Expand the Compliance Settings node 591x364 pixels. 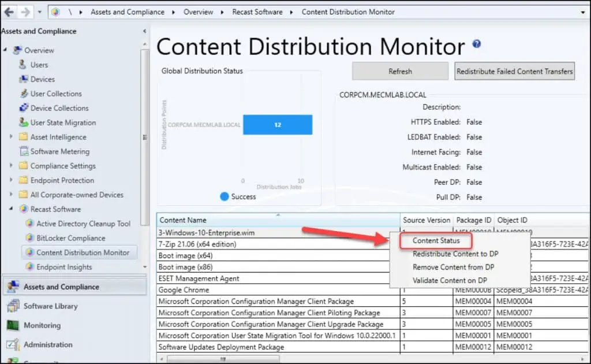[11, 165]
